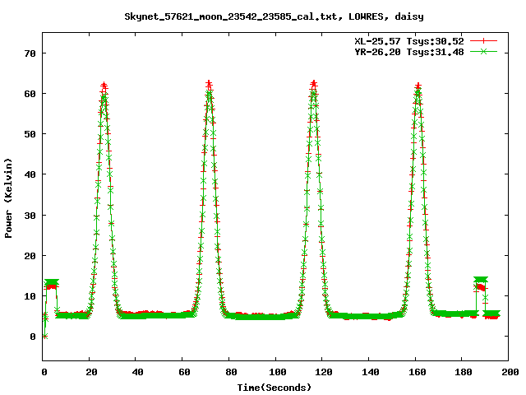Click the x-axis tick label 160
This screenshot has width=526, height=395.
point(418,372)
